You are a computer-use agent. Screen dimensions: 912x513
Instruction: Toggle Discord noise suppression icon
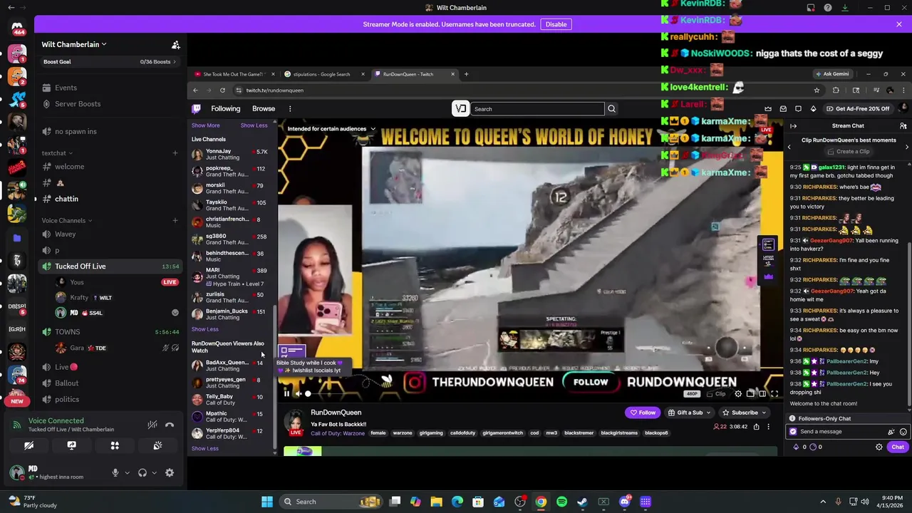152,425
